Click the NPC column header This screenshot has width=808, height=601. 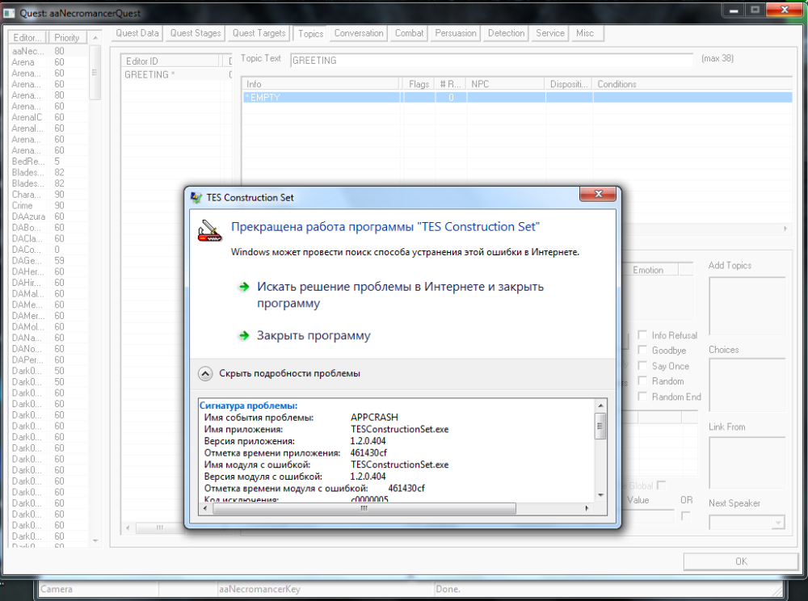click(x=506, y=84)
